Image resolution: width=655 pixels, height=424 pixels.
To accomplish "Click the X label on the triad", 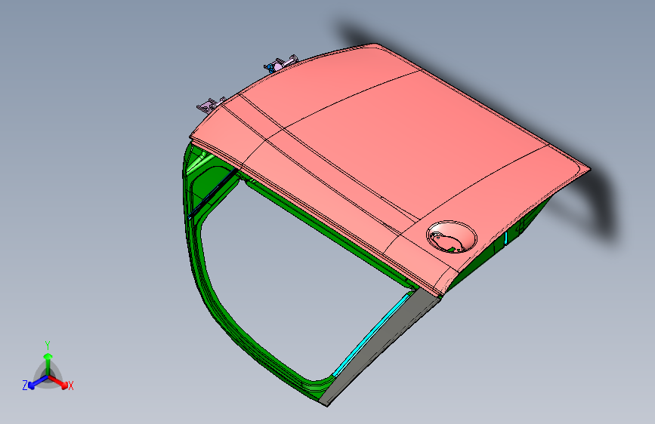I will 70,386.
